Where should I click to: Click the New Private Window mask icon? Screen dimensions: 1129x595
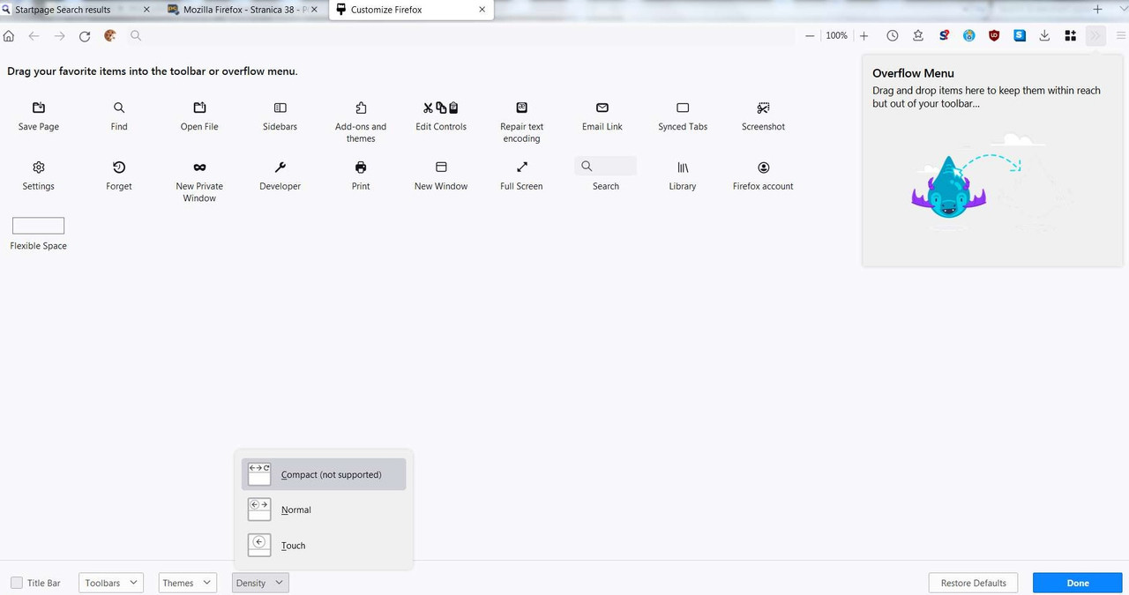(199, 167)
